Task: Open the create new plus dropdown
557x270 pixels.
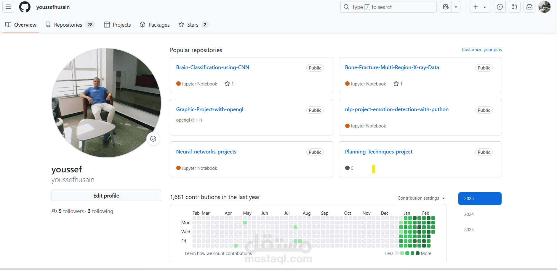Action: (480, 7)
